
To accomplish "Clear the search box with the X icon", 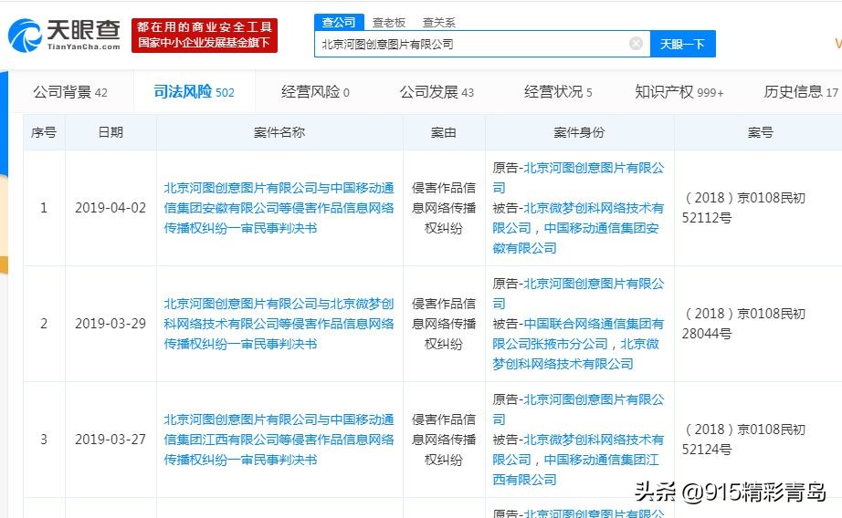I will 636,44.
